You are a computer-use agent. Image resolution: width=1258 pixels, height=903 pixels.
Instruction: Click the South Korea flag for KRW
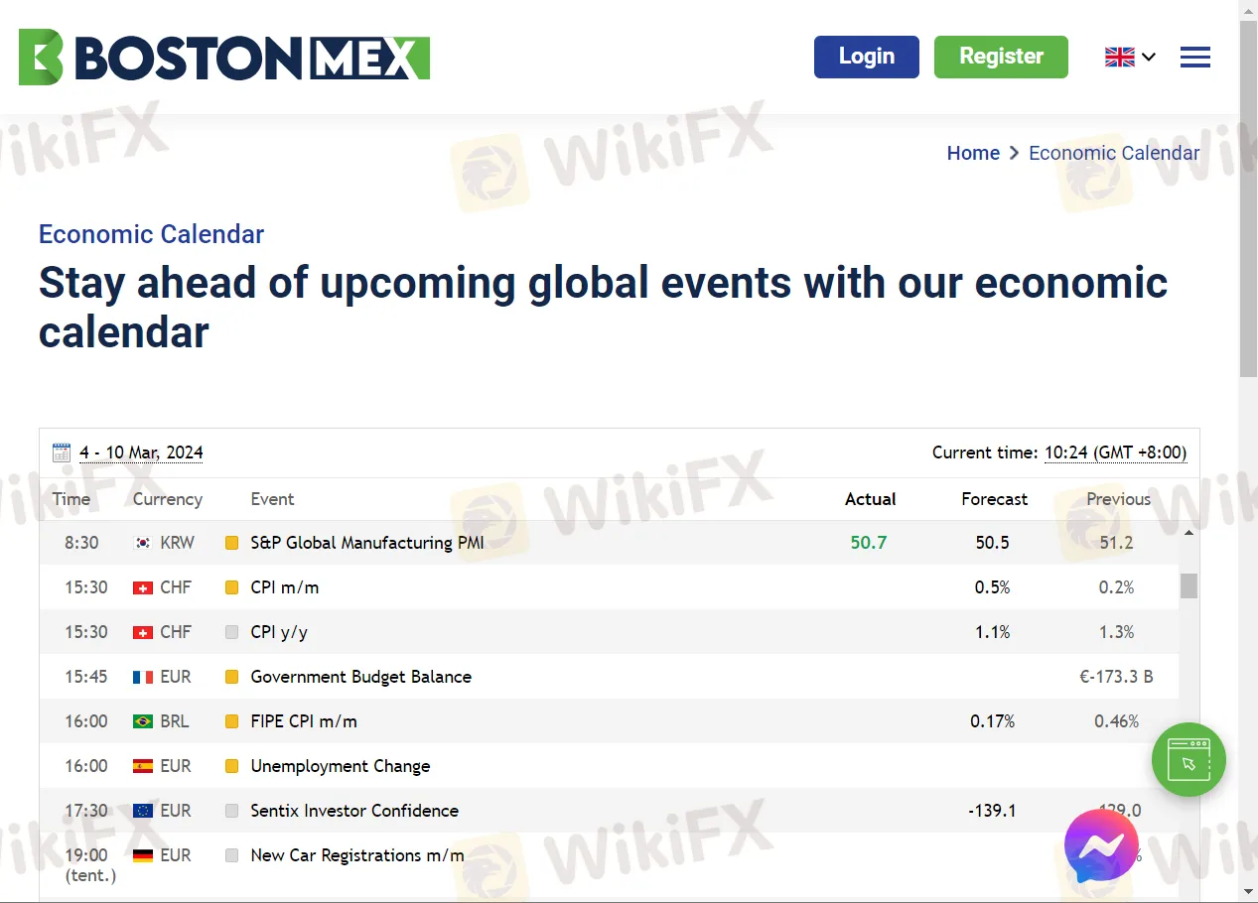143,543
